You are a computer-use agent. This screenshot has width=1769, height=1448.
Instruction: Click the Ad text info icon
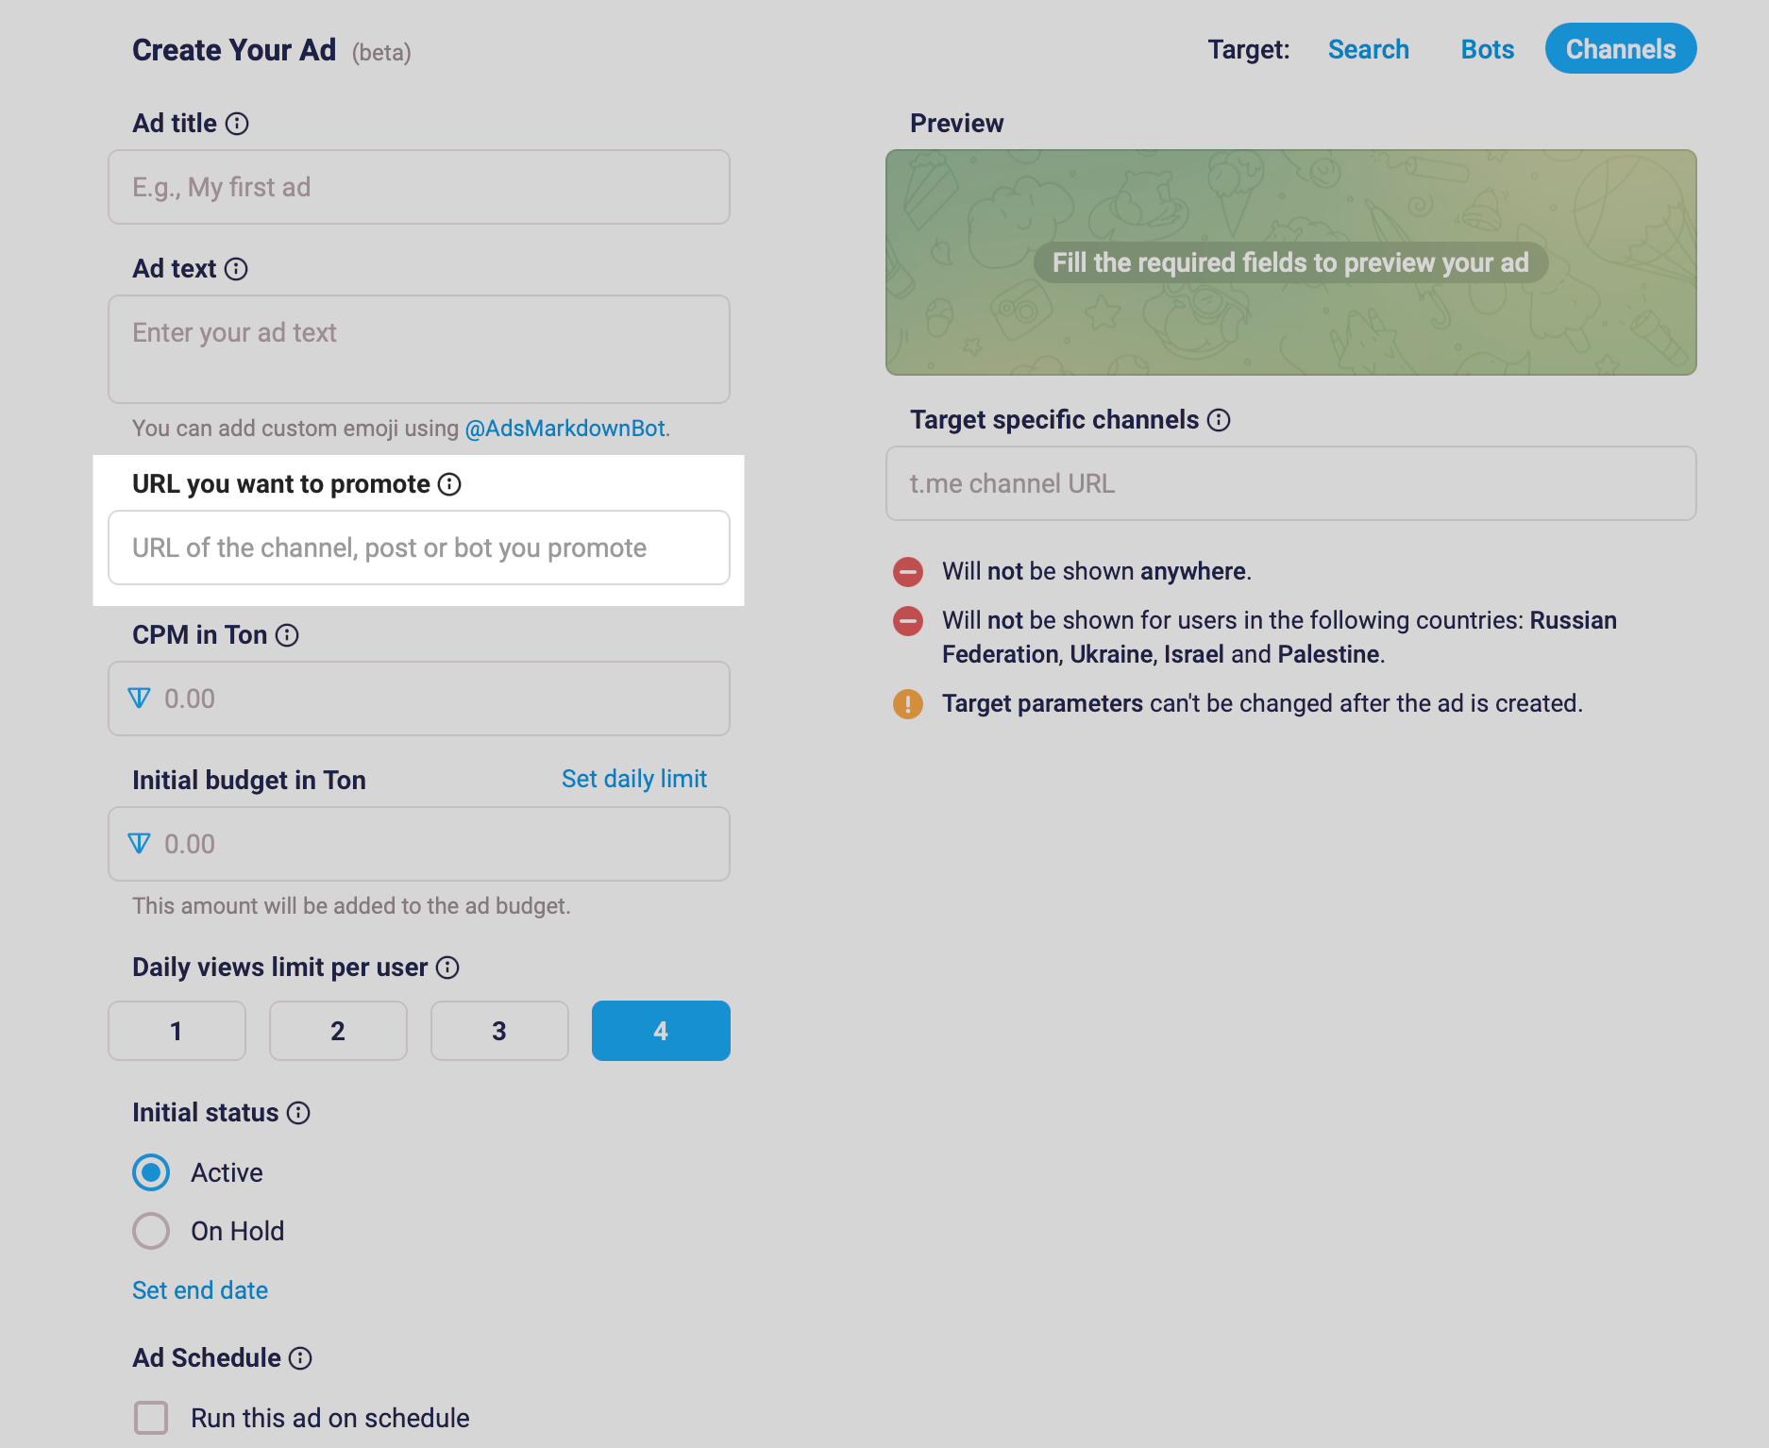236,269
